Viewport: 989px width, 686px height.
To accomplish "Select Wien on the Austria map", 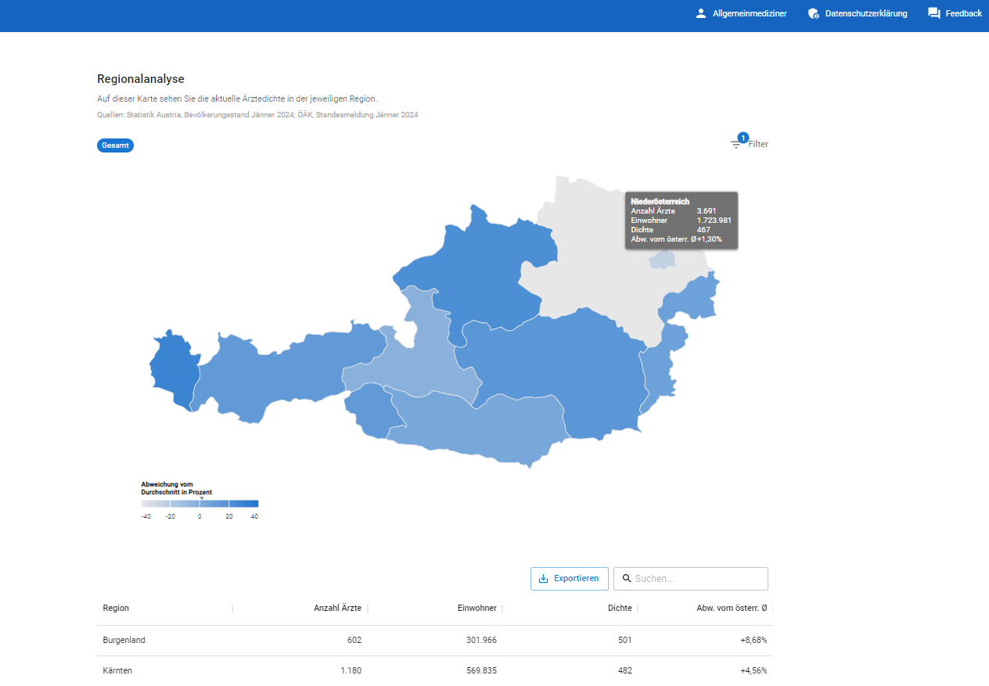I will [x=662, y=260].
